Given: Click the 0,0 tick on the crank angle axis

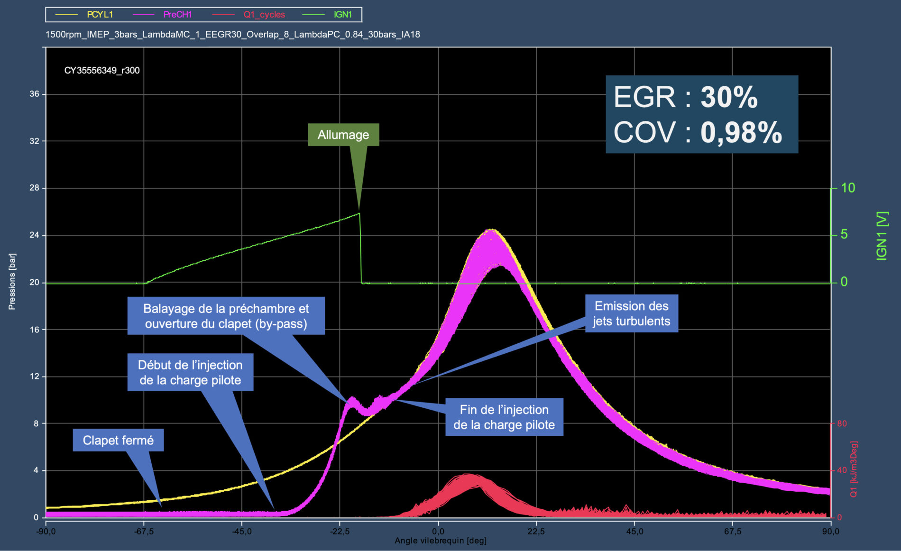Looking at the screenshot, I should click(438, 532).
